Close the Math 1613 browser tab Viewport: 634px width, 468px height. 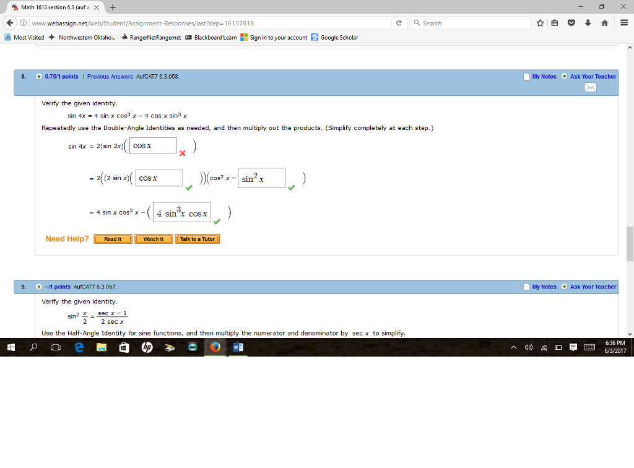pos(96,7)
